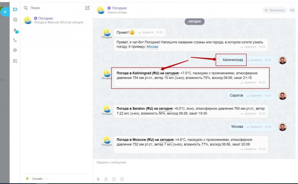Click the bot avatar beside Привет! message

(x=107, y=33)
